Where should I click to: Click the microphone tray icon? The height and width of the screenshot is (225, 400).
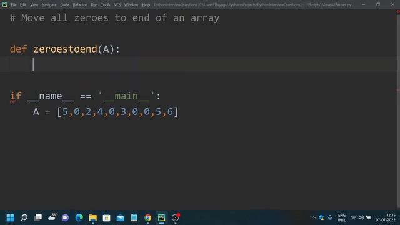330,217
